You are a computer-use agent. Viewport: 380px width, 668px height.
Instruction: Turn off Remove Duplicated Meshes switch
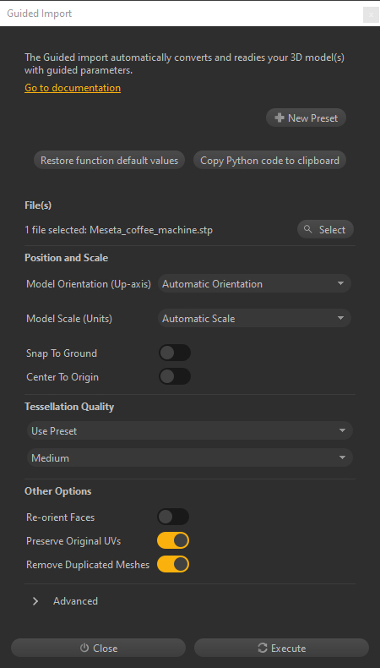click(x=173, y=564)
